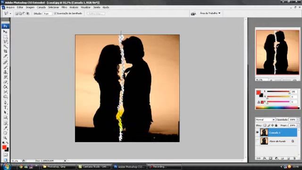Select the Magic Wand tool
The height and width of the screenshot is (170, 302).
tap(5, 46)
